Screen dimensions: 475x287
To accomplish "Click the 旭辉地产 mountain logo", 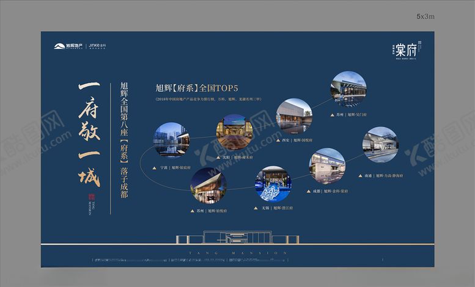I will (68, 46).
